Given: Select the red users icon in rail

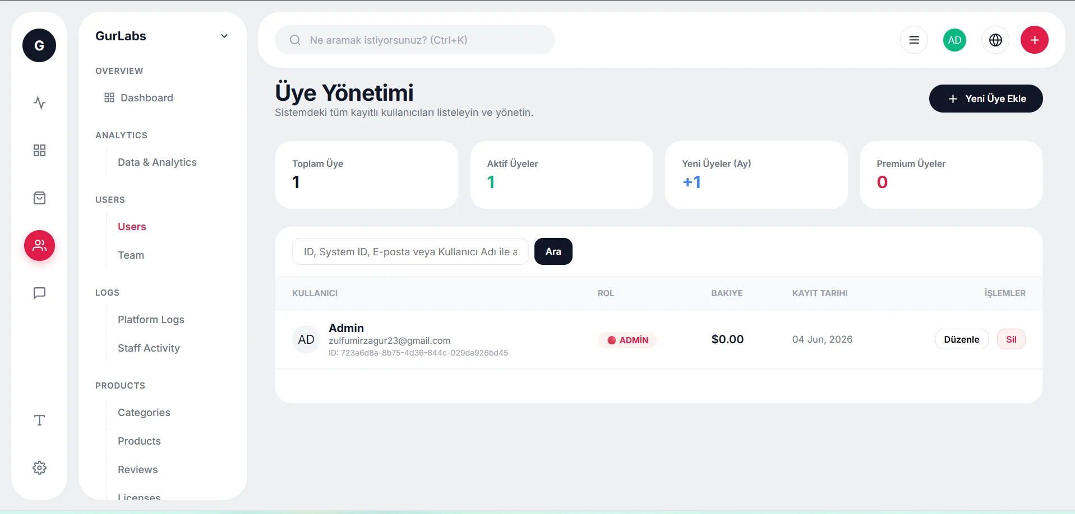Looking at the screenshot, I should 39,245.
